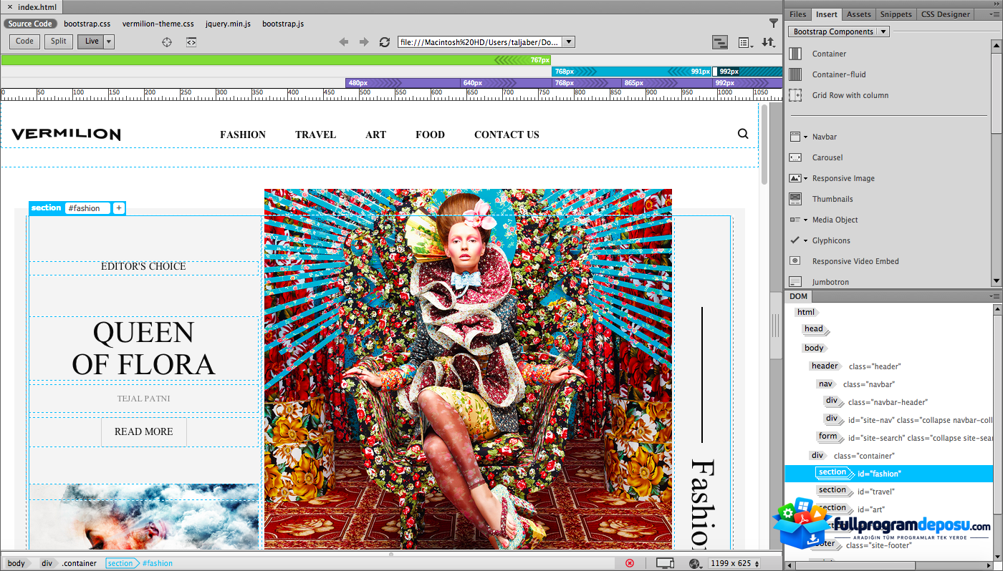Open the Glyphicons dropdown arrow

[805, 240]
